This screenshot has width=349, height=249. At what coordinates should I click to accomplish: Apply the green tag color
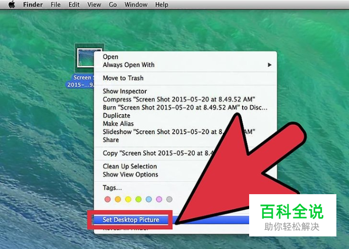139,199
